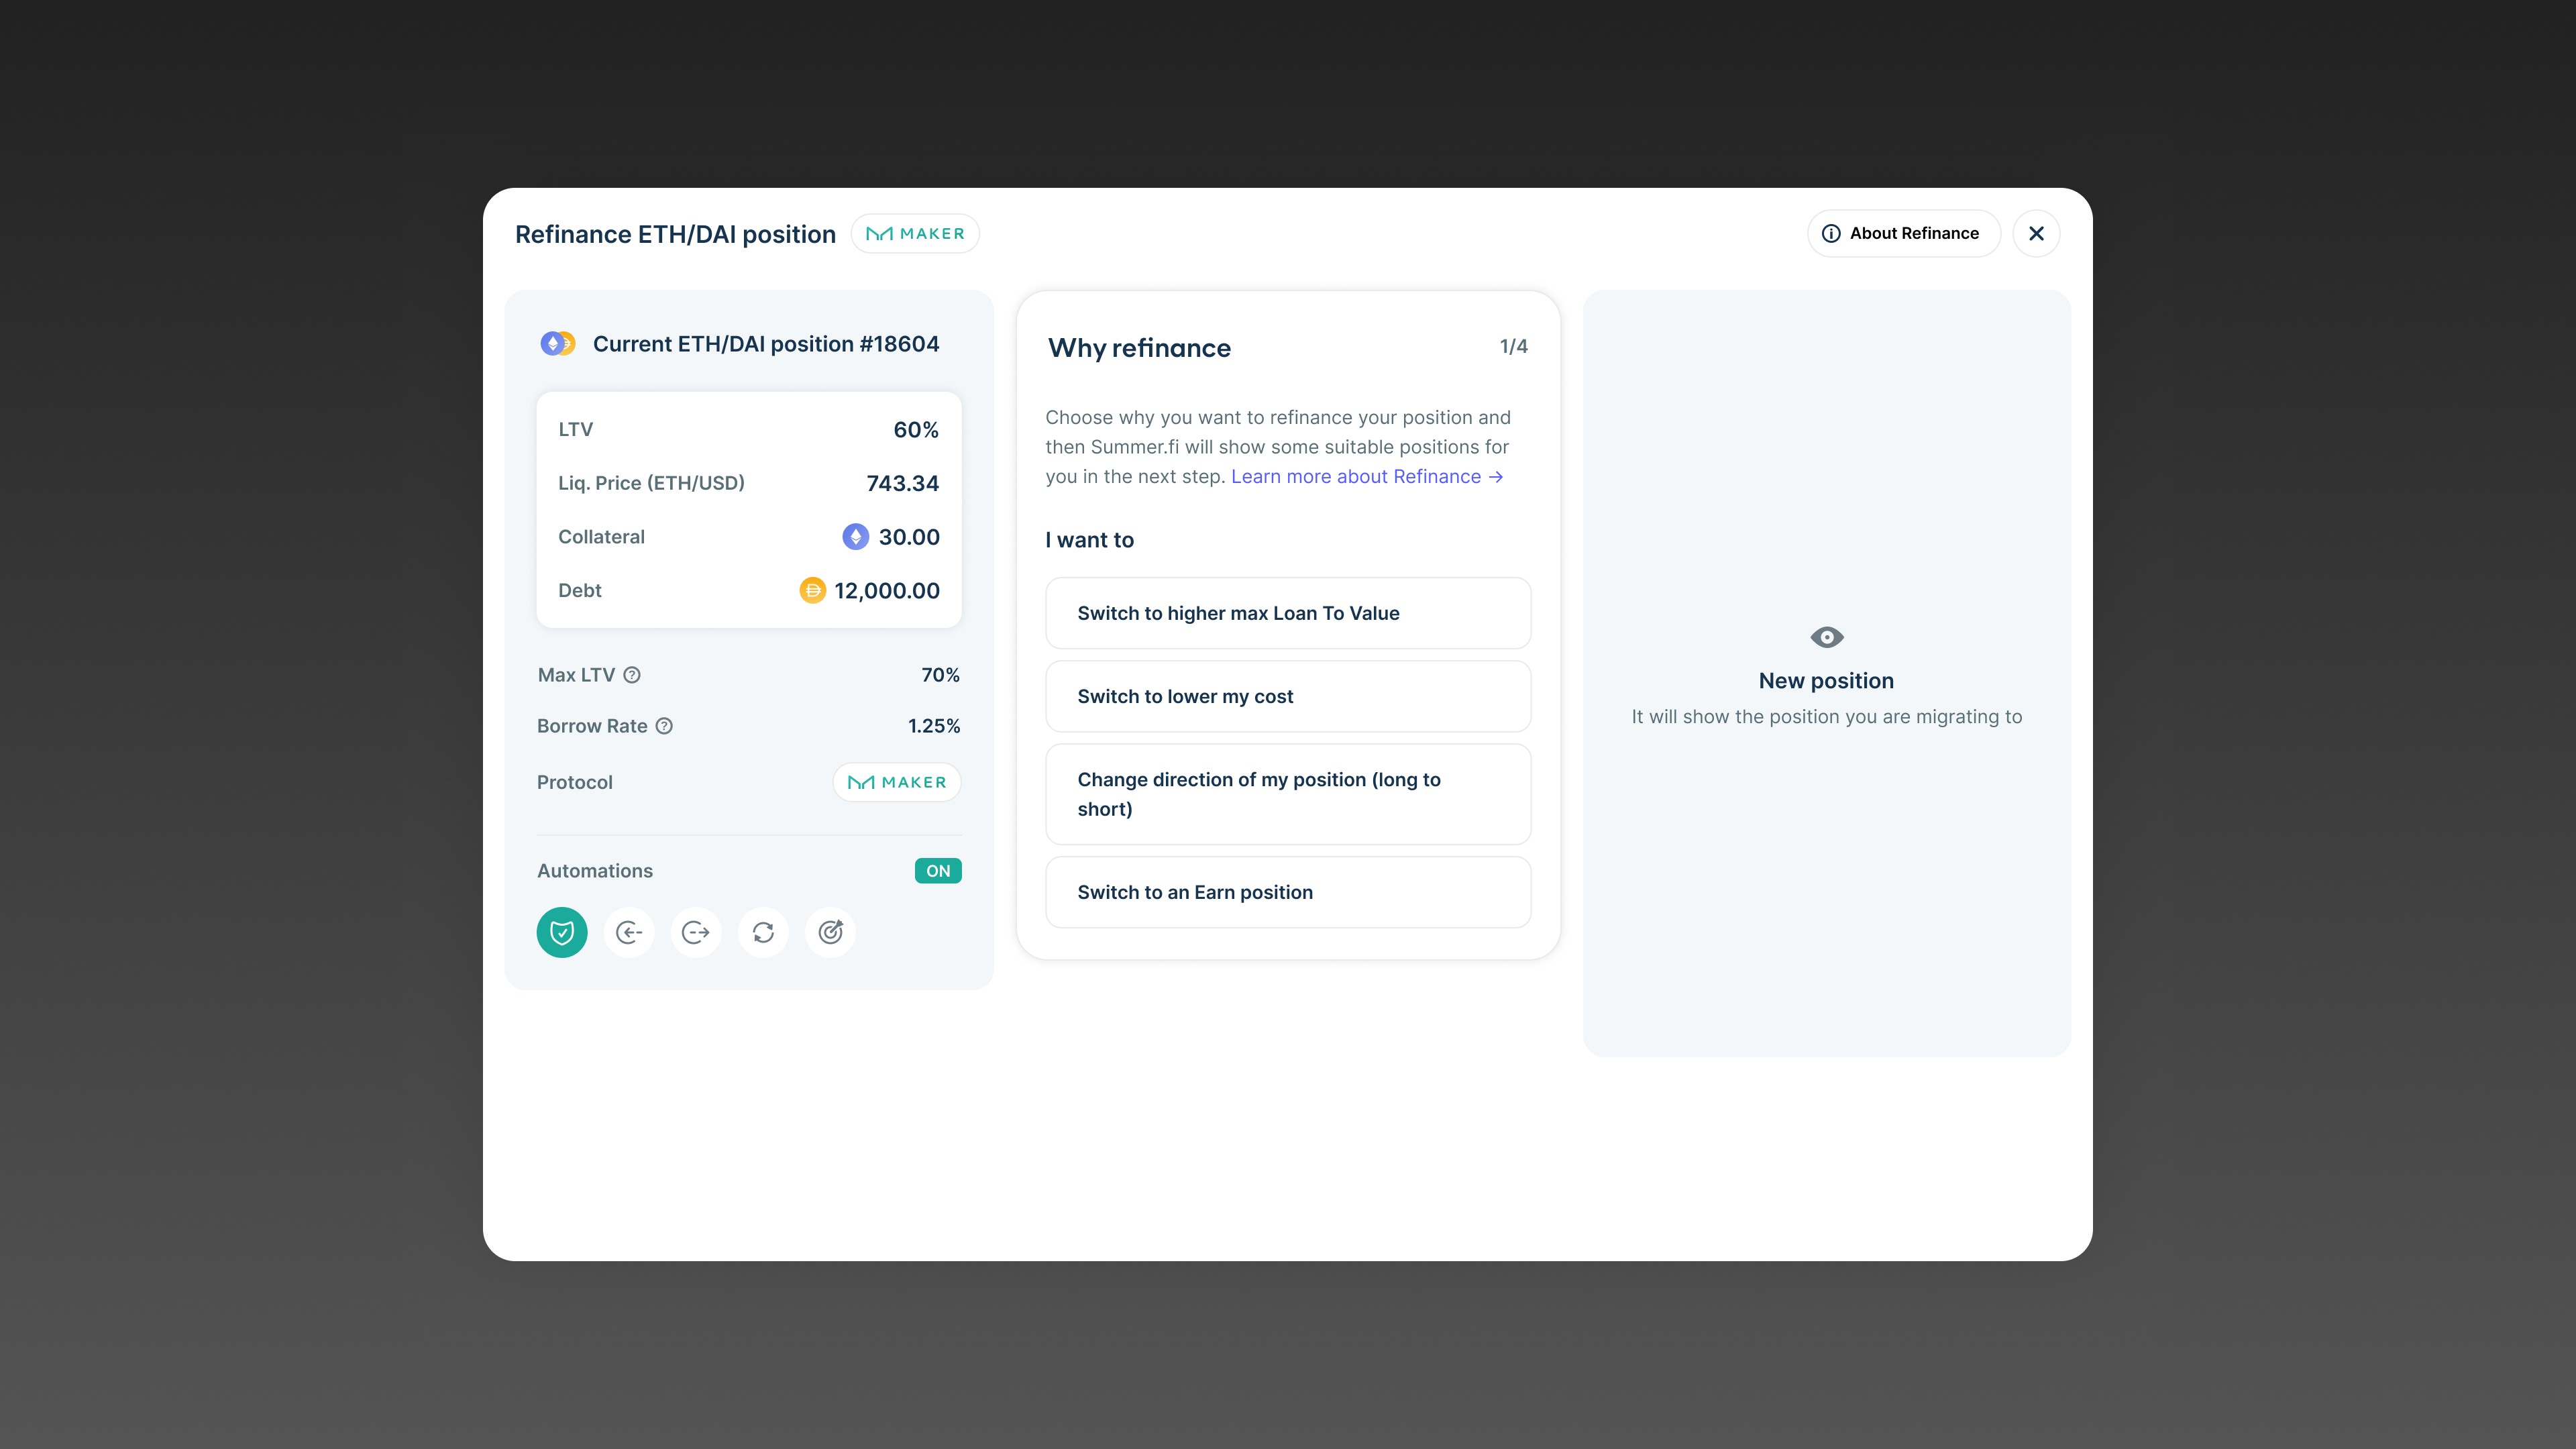Select Switch to higher max Loan To Value
The image size is (2576, 1449).
1287,613
